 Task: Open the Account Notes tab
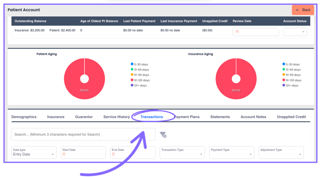click(x=253, y=117)
